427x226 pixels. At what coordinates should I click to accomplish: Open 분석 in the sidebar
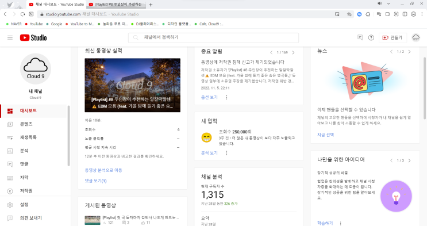[x=33, y=151]
